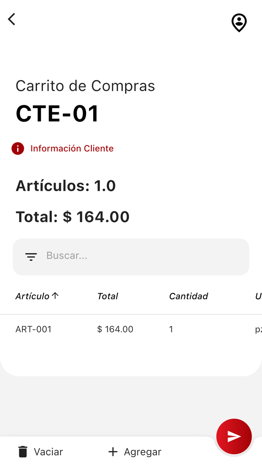Tap the ART-001 price of $164.00
Screen dimensions: 262x467
coord(115,329)
